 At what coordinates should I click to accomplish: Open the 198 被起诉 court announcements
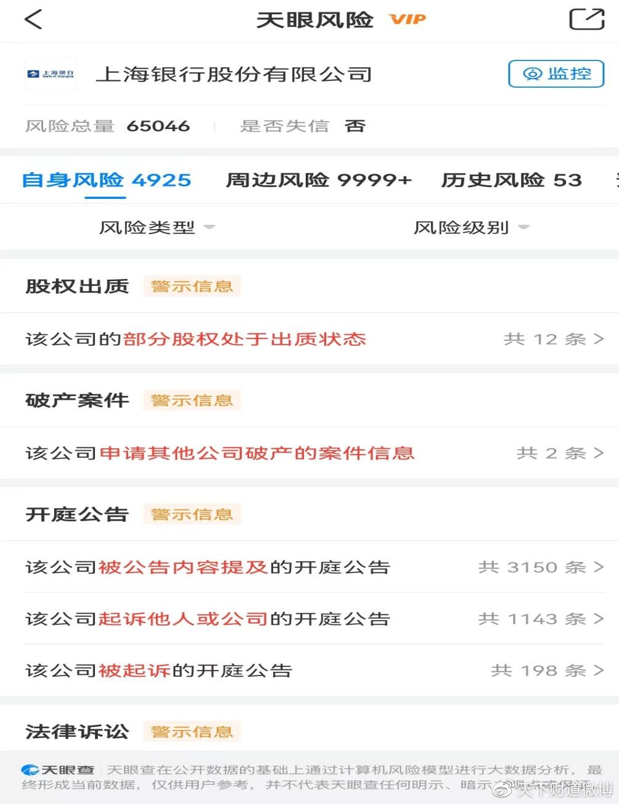coord(547,671)
